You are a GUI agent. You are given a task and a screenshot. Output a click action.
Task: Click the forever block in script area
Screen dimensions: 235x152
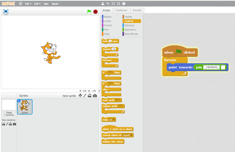tap(170, 60)
